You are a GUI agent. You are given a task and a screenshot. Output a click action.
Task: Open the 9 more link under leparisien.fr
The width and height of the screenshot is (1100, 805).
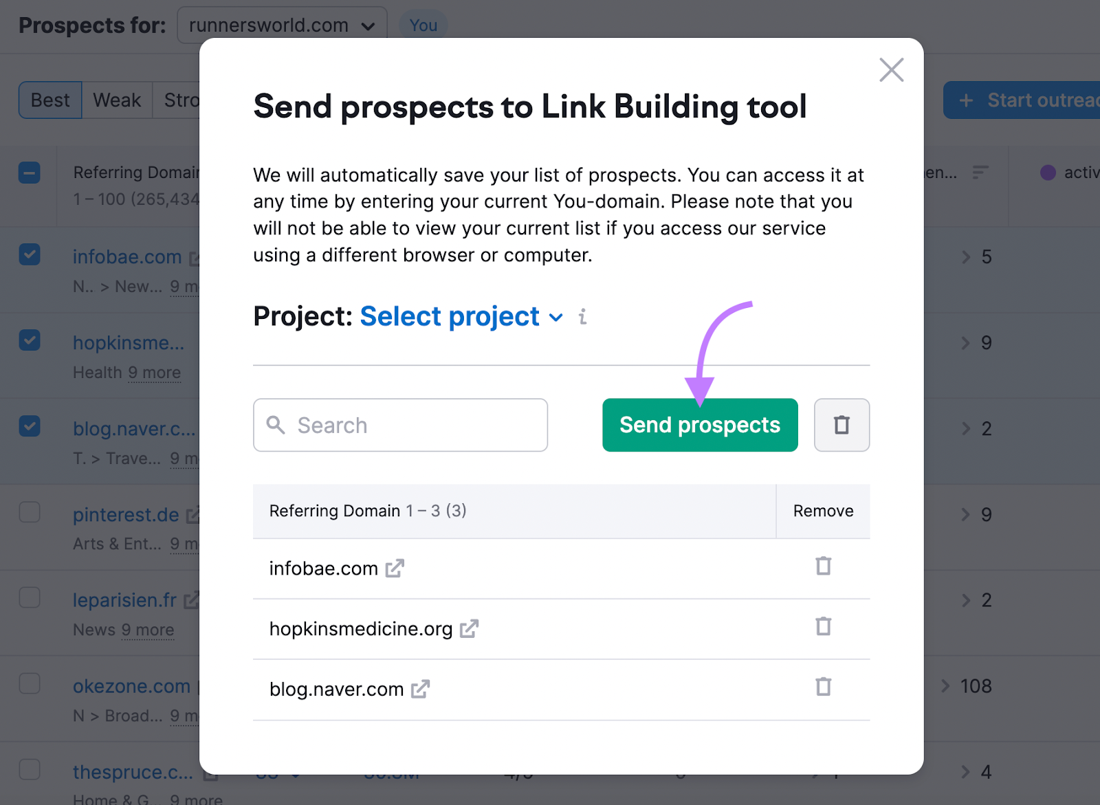(148, 630)
